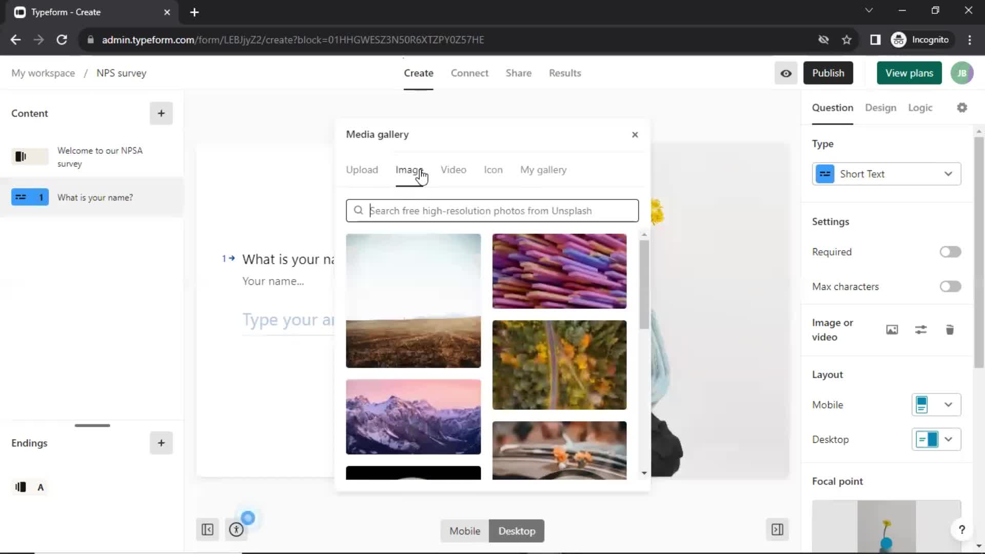Screen dimensions: 985x554
Task: Close the Media gallery dialog
Action: [635, 134]
